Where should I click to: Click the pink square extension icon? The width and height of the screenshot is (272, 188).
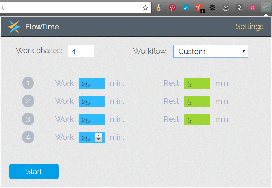pyautogui.click(x=252, y=8)
